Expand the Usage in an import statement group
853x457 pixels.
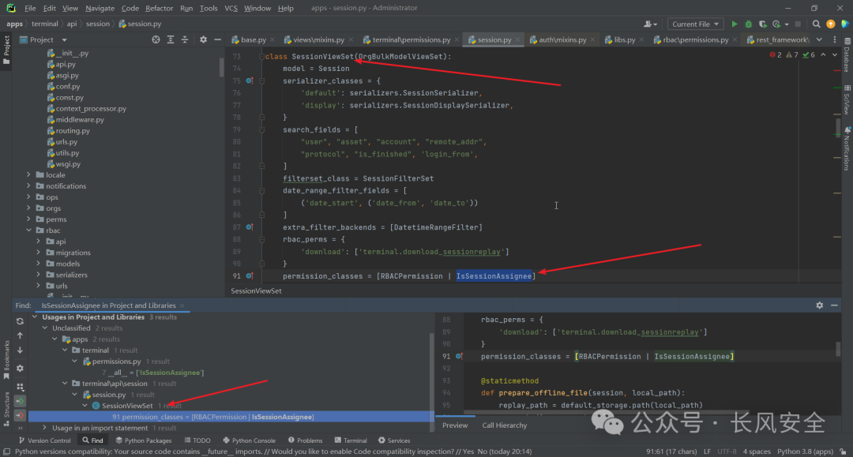[45, 429]
